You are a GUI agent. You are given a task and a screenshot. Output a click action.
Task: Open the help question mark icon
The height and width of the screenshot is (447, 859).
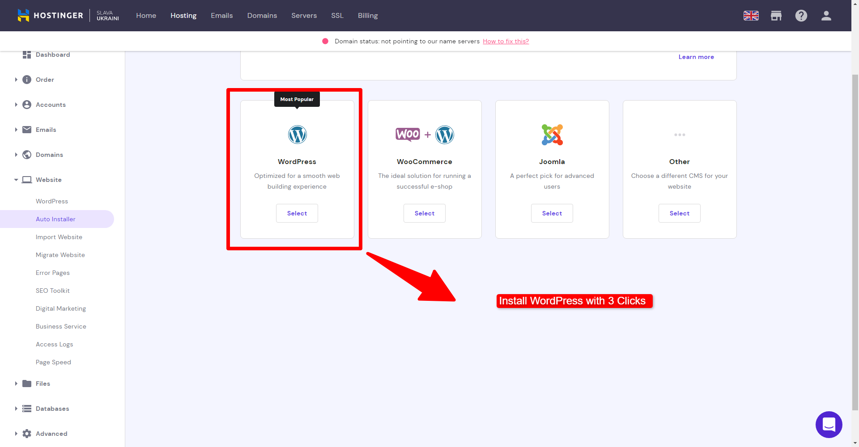pos(801,16)
